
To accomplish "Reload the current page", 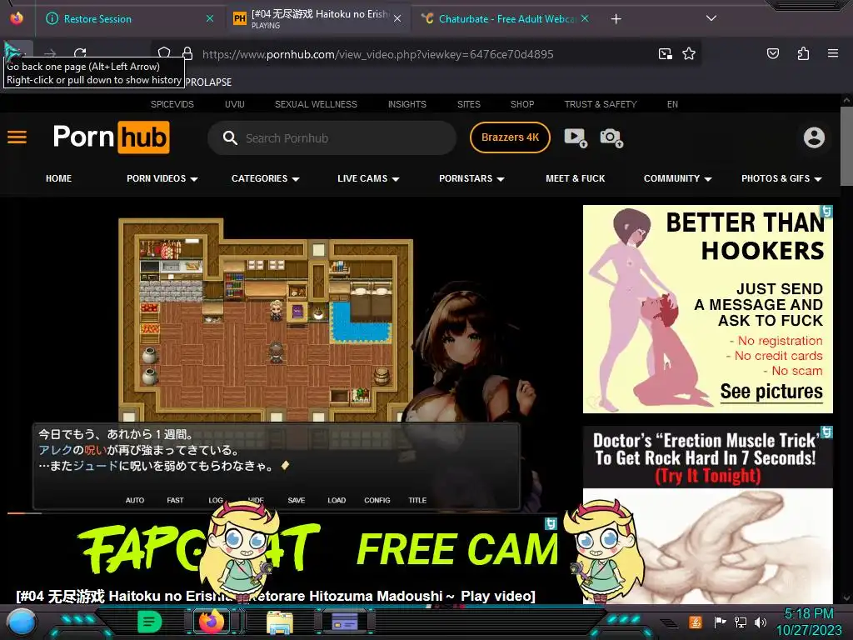I will pos(80,53).
